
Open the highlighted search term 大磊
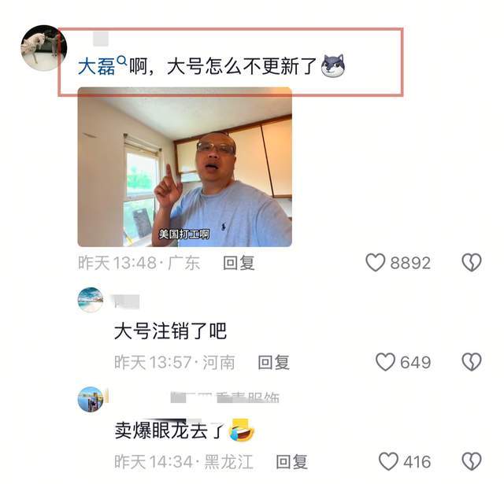tap(96, 66)
